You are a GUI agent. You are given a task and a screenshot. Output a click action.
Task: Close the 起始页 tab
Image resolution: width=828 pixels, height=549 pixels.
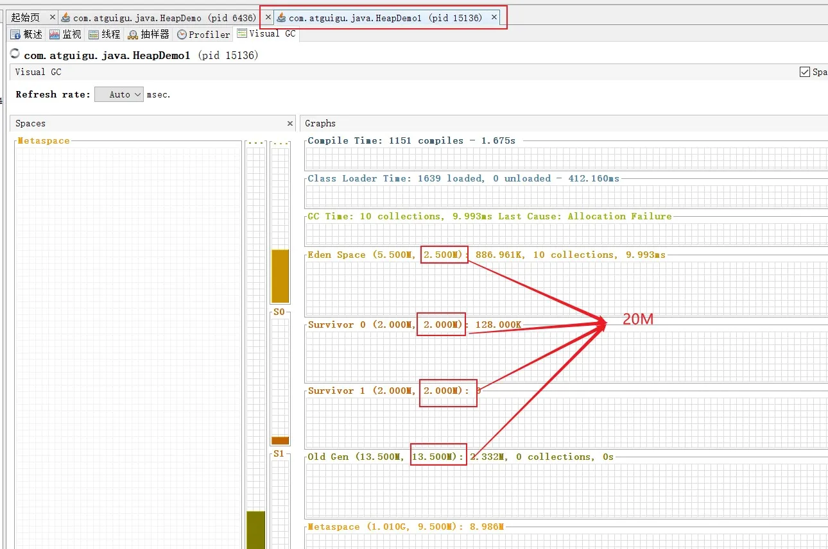coord(53,17)
